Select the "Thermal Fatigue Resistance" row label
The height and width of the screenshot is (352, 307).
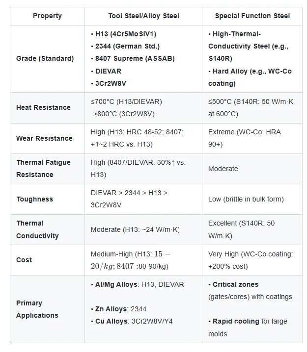click(43, 169)
